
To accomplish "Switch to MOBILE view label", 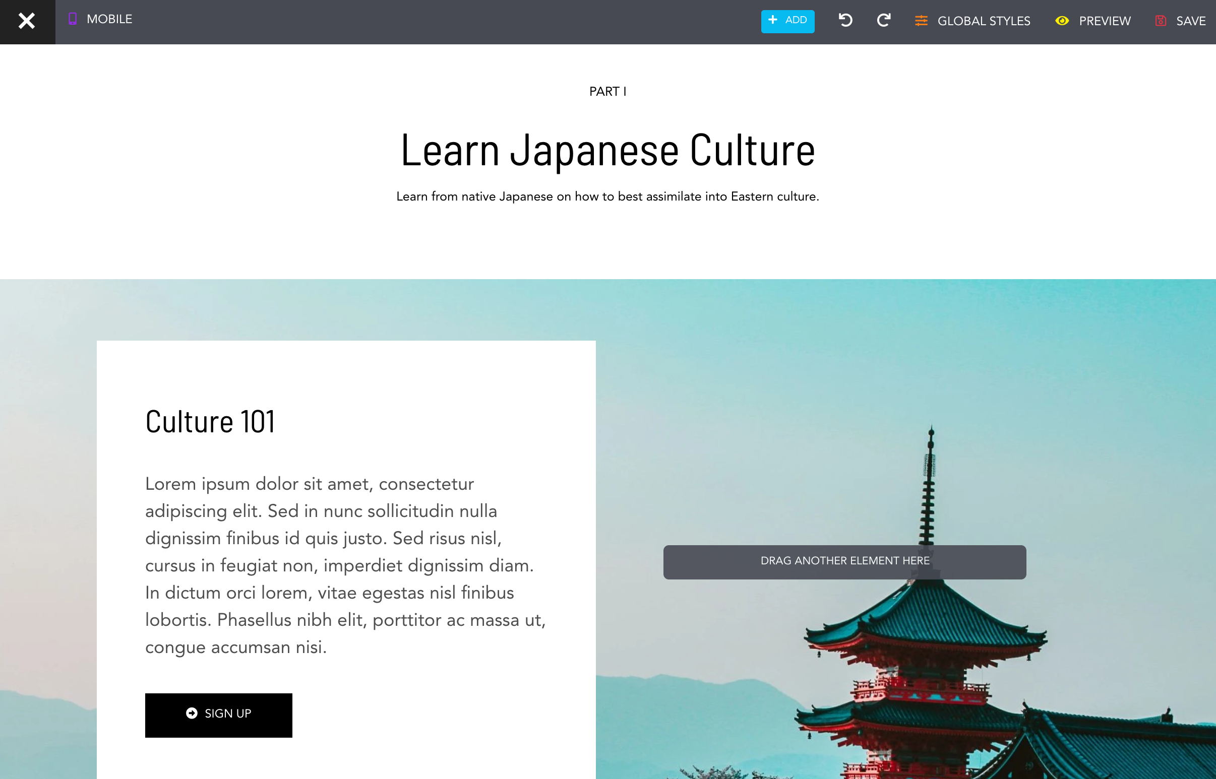I will pyautogui.click(x=109, y=19).
